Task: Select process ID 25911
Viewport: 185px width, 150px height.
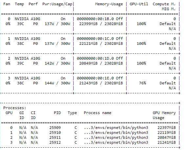Action: click(x=55, y=137)
